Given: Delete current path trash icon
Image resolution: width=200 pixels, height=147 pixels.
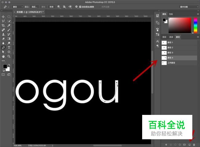Looking at the screenshot, I should coord(194,145).
